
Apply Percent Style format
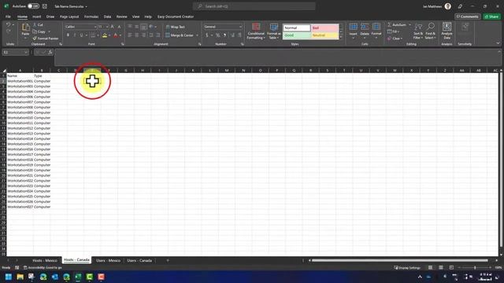pos(218,35)
